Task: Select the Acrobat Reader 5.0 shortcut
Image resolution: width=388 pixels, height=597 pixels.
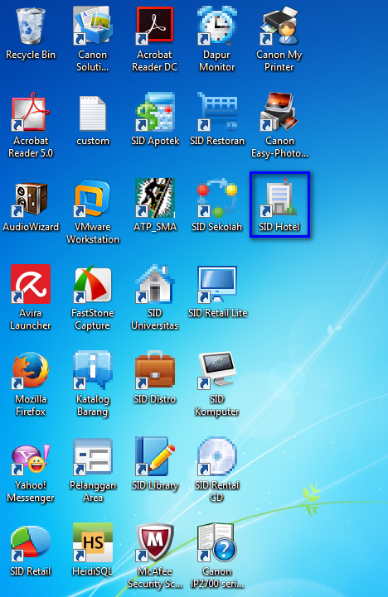Action: [31, 112]
